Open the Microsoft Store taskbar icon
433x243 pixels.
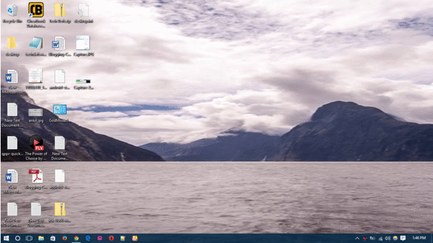pos(52,238)
